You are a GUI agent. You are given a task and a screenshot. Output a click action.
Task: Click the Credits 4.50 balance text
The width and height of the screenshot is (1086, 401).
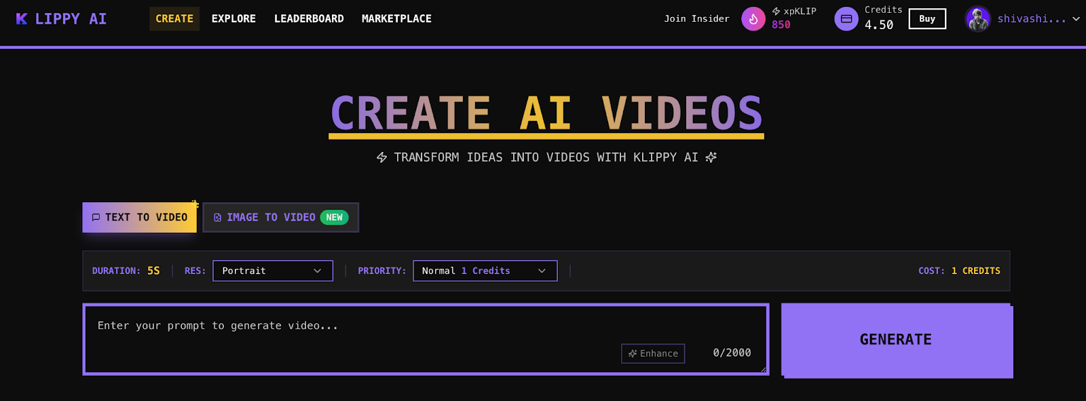(883, 18)
